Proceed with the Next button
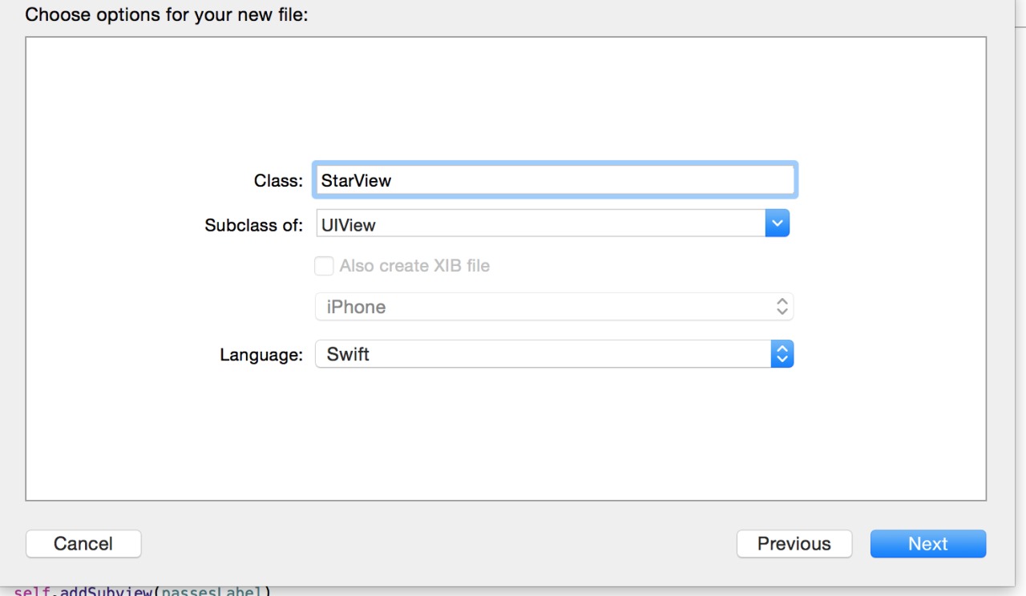This screenshot has height=596, width=1026. coord(928,544)
